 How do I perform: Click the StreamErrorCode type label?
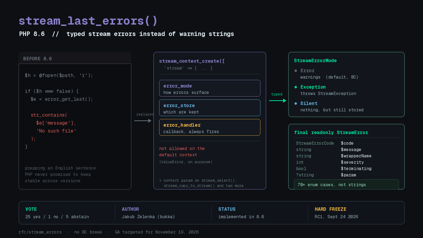click(x=315, y=143)
